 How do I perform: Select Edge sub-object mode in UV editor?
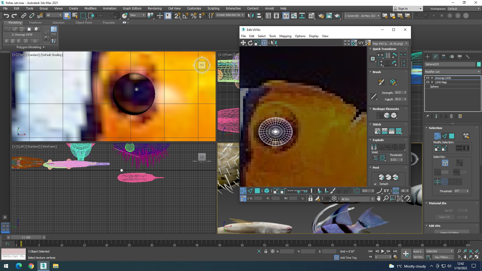pos(250,191)
